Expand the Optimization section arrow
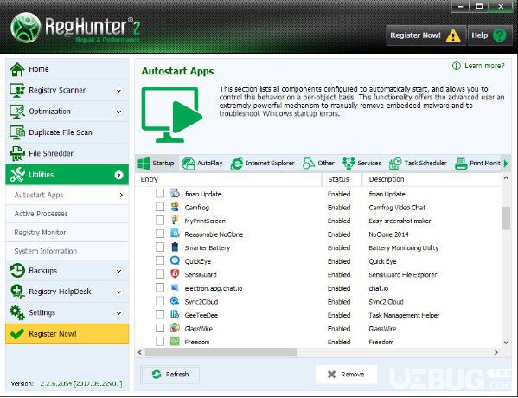This screenshot has height=398, width=518. pyautogui.click(x=119, y=112)
